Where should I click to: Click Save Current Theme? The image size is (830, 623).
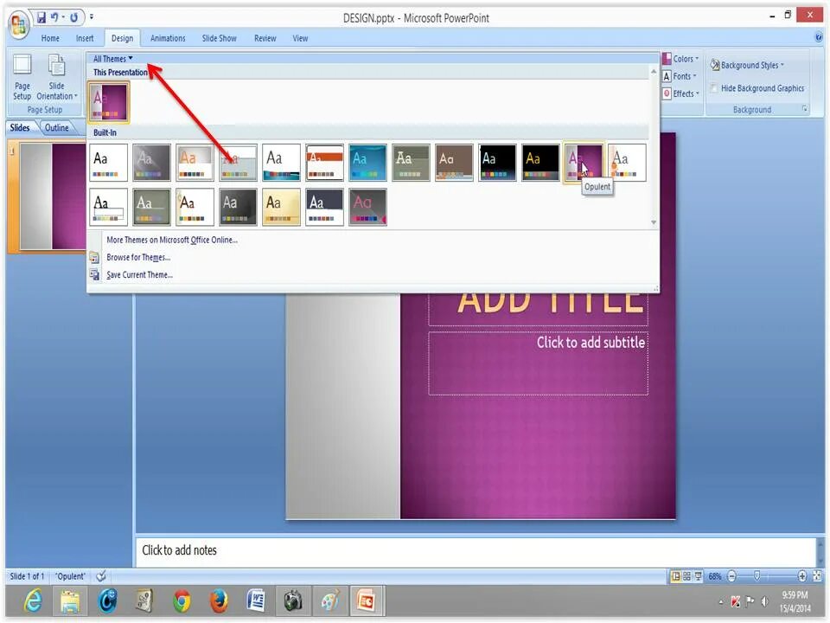click(x=139, y=275)
